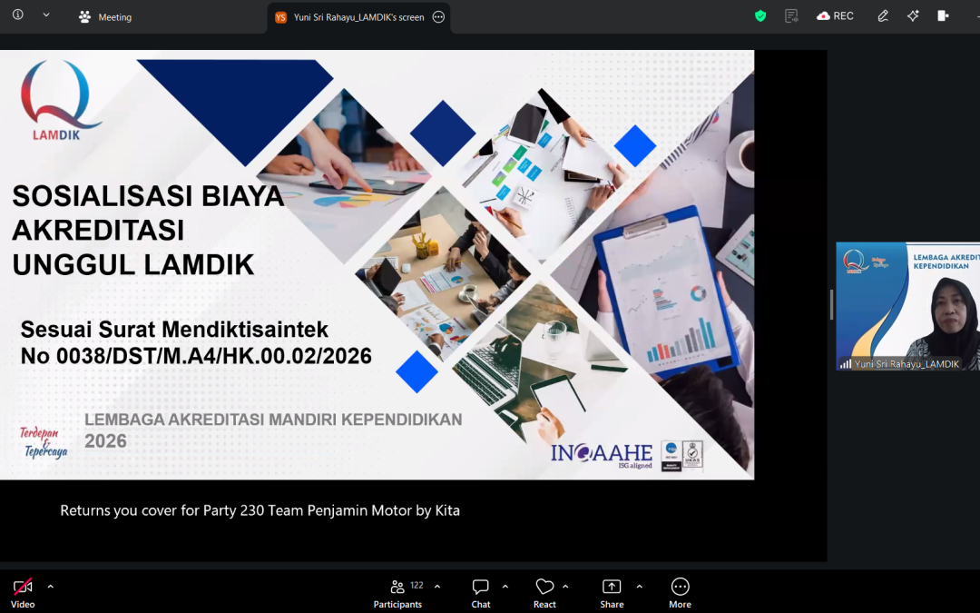Click the Terdepan & Tepercaya slogan
Image resolution: width=980 pixels, height=613 pixels.
[x=44, y=442]
